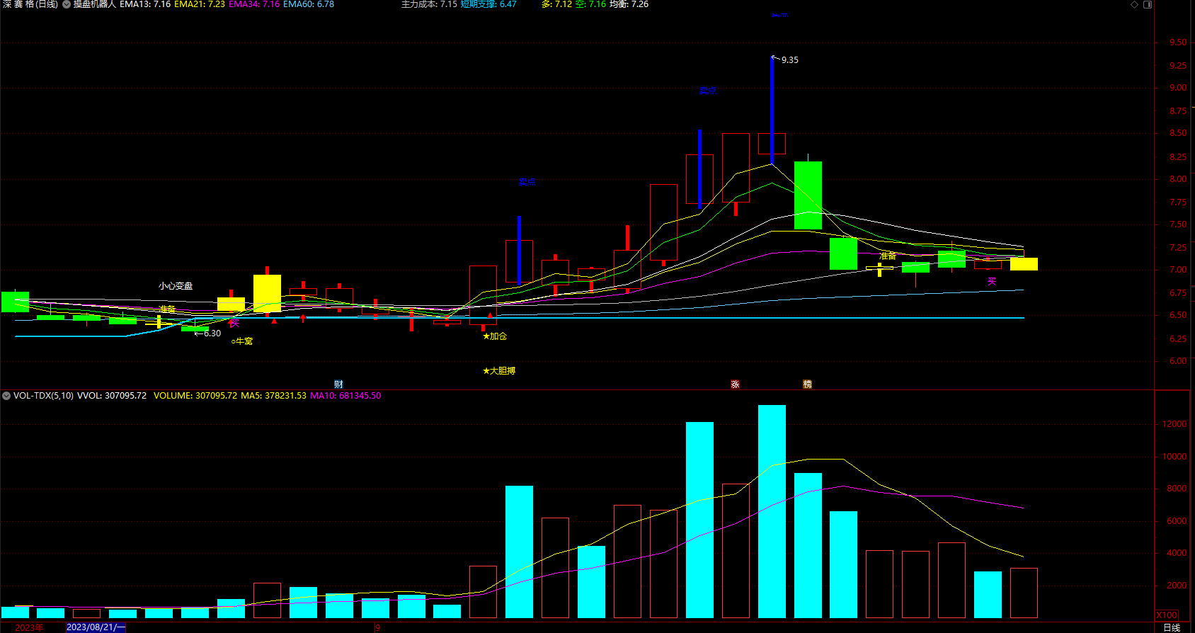Click the EMA21: 7.23 value
The image size is (1195, 633).
click(200, 4)
